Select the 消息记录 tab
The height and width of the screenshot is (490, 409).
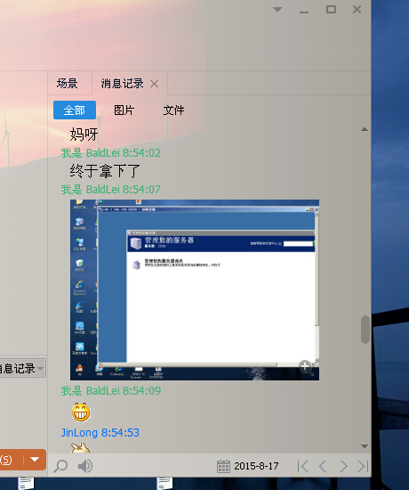[122, 84]
